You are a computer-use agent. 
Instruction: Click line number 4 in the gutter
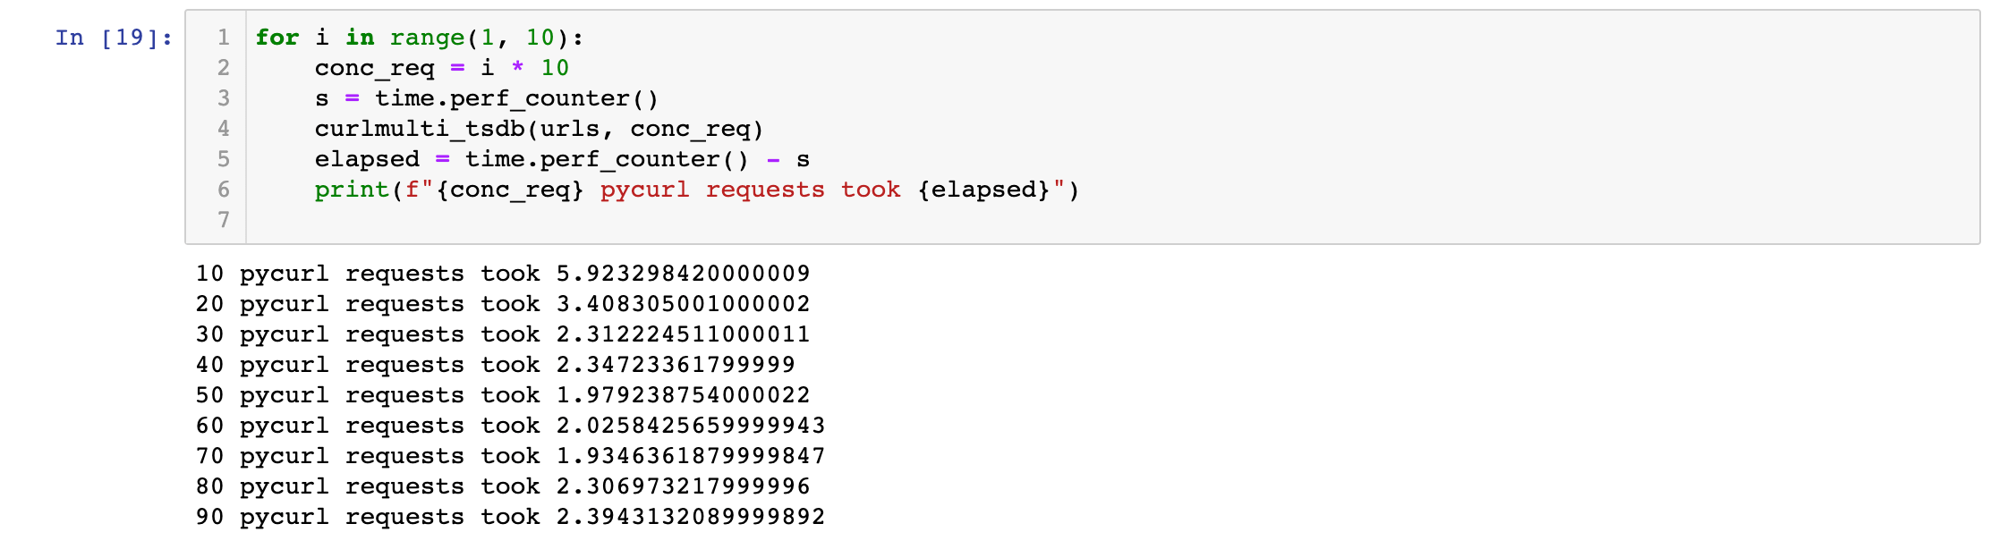click(223, 129)
